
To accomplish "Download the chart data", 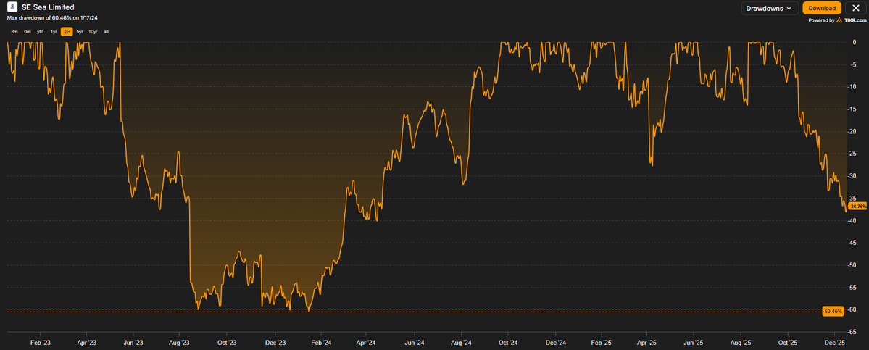I will pyautogui.click(x=822, y=8).
